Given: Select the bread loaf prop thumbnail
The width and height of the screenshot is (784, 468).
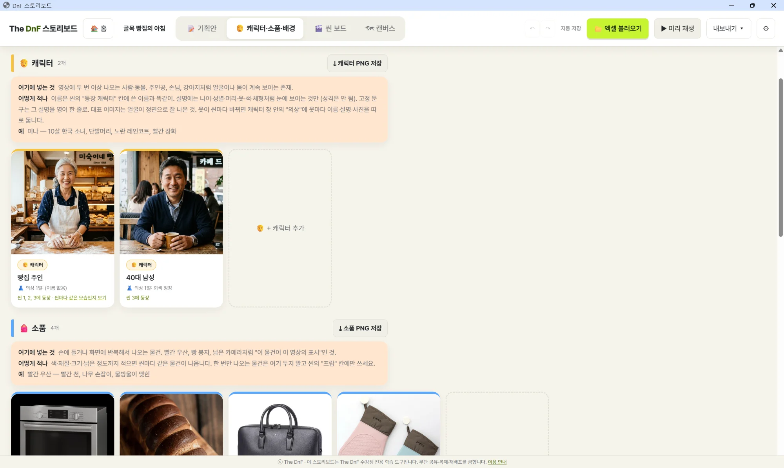Looking at the screenshot, I should pyautogui.click(x=171, y=424).
